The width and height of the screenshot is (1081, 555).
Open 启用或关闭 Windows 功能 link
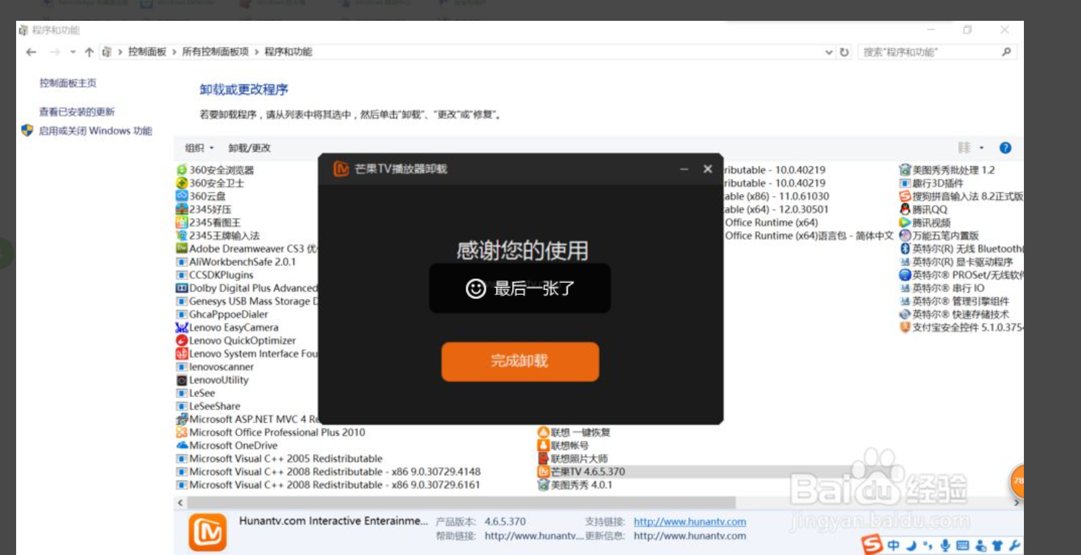tap(95, 130)
